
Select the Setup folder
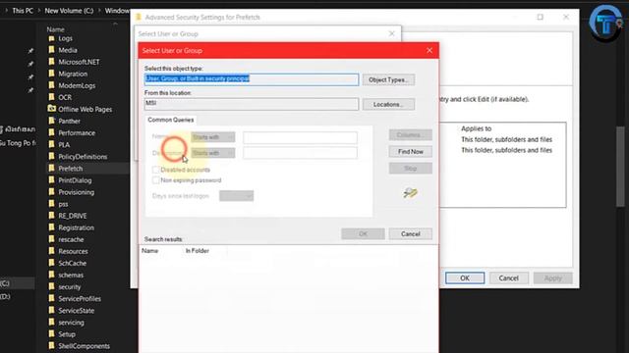tap(67, 334)
